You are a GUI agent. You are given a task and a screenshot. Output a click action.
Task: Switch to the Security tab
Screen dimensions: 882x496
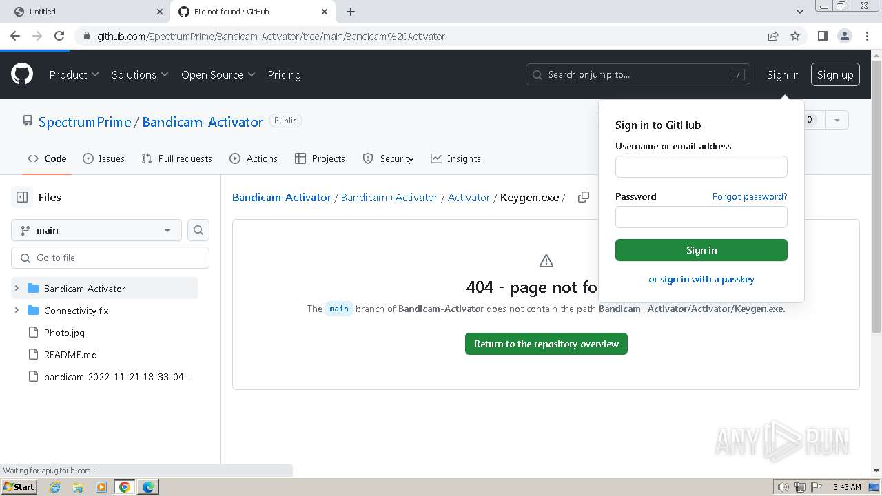coord(388,158)
